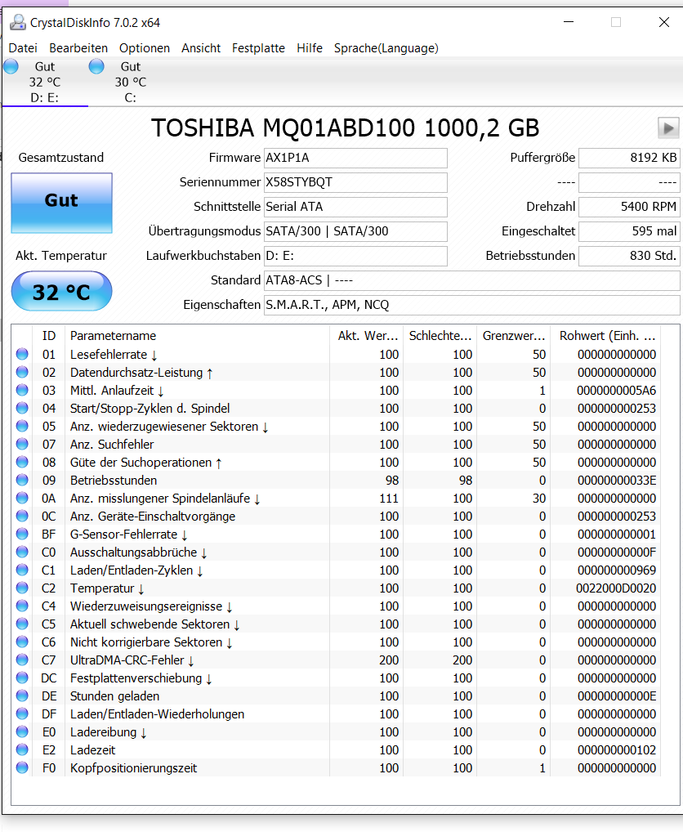
Task: Click the 32 °C temperature button
Action: coord(61,291)
